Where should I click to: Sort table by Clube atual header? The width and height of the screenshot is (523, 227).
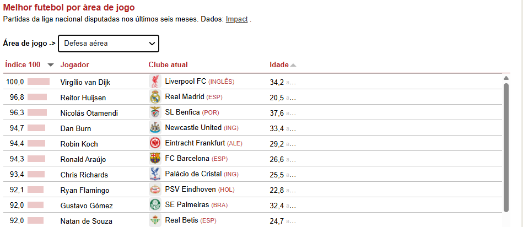168,65
